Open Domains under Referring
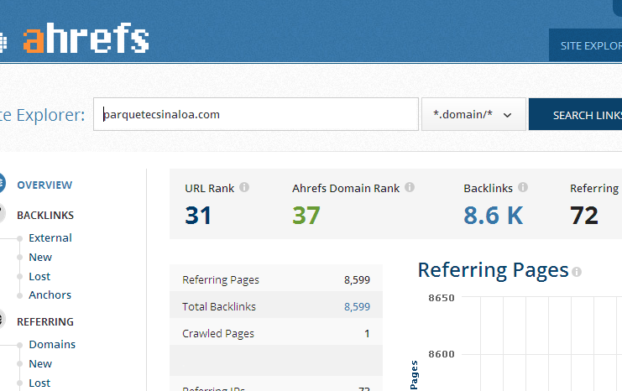The height and width of the screenshot is (391, 622). coord(52,345)
